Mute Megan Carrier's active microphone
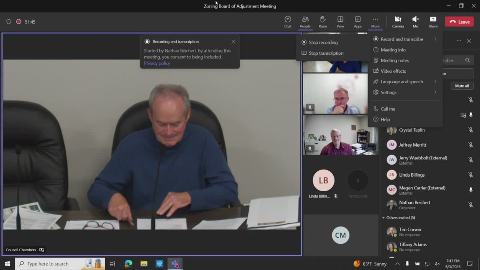This screenshot has height=270, width=480. click(471, 190)
